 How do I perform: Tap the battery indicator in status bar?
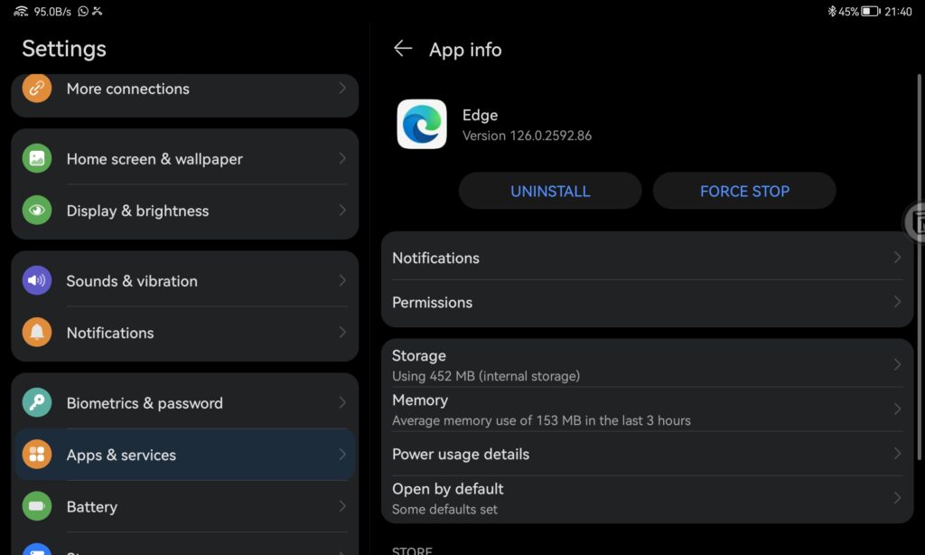870,11
